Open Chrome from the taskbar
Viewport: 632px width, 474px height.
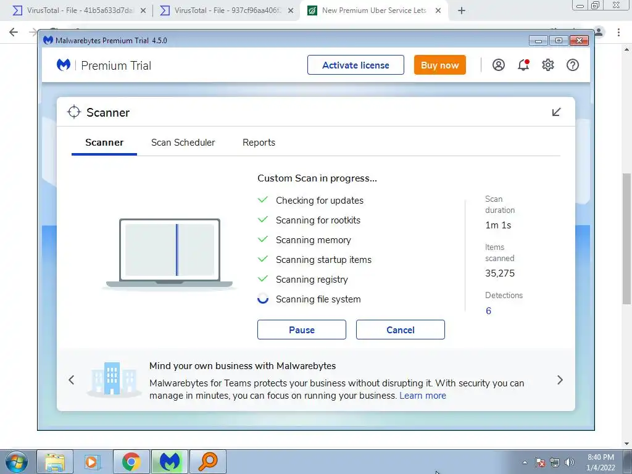point(131,462)
